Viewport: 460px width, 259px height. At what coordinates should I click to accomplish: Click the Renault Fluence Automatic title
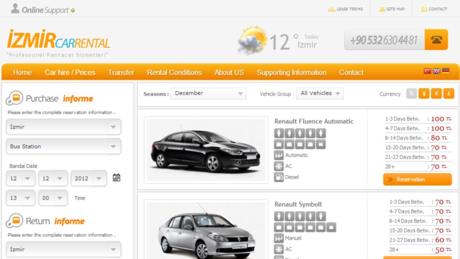point(314,121)
